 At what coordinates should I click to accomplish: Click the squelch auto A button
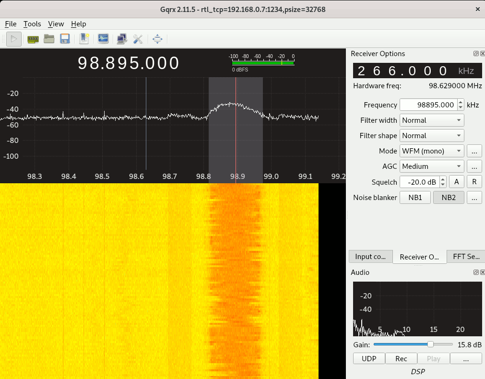point(456,182)
